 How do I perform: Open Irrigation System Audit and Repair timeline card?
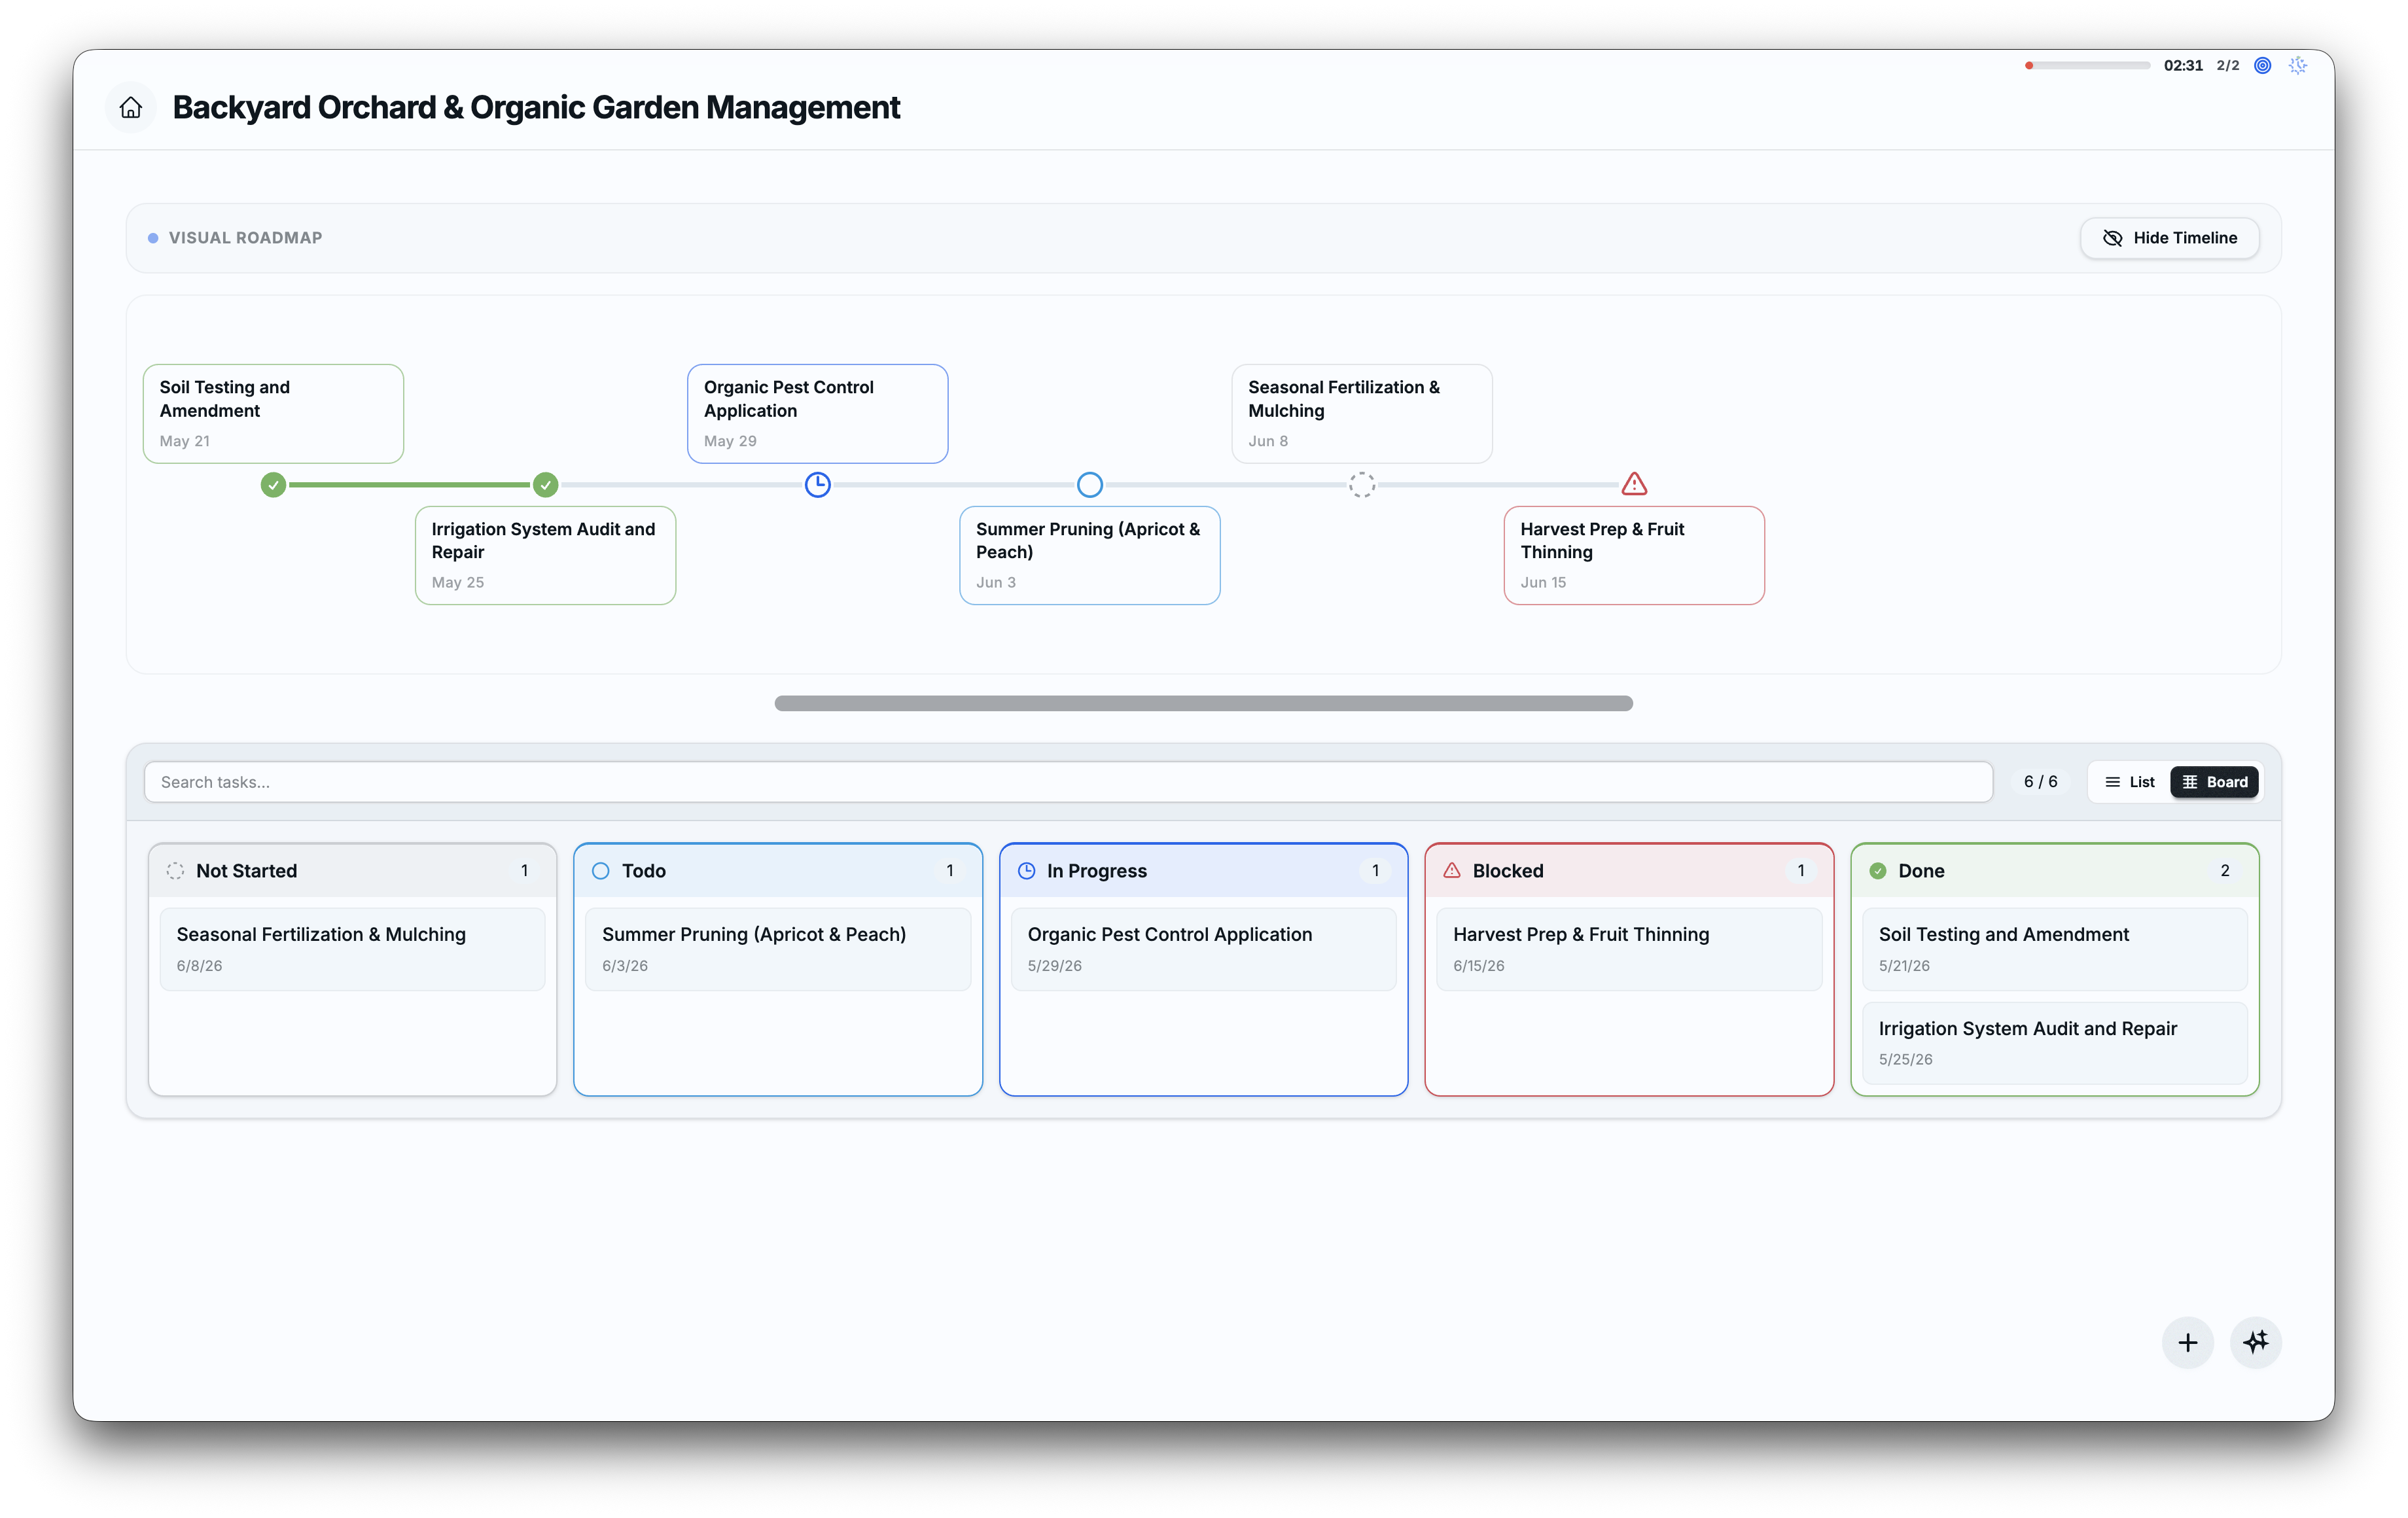545,555
